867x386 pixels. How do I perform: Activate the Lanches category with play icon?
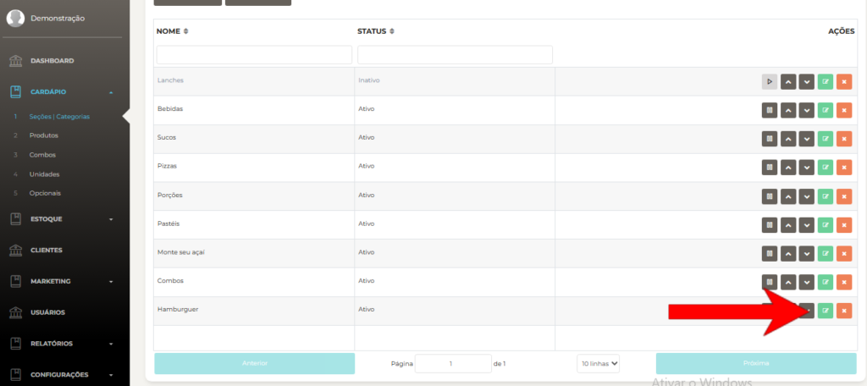click(769, 81)
